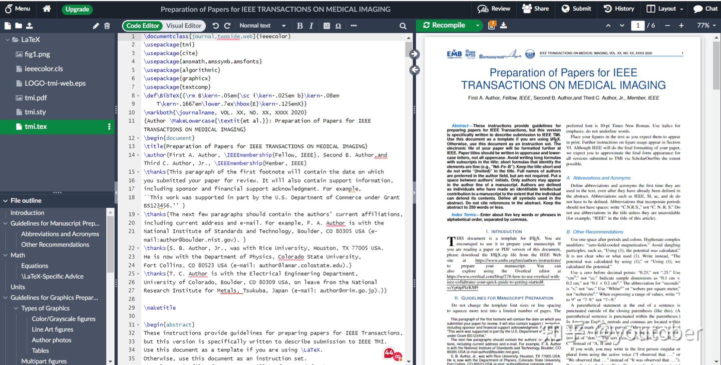
Task: Toggle bold formatting
Action: pyautogui.click(x=299, y=25)
